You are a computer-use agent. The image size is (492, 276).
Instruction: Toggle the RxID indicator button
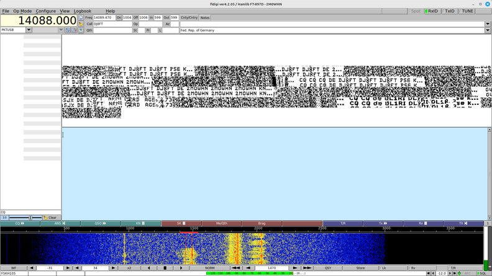(x=430, y=11)
